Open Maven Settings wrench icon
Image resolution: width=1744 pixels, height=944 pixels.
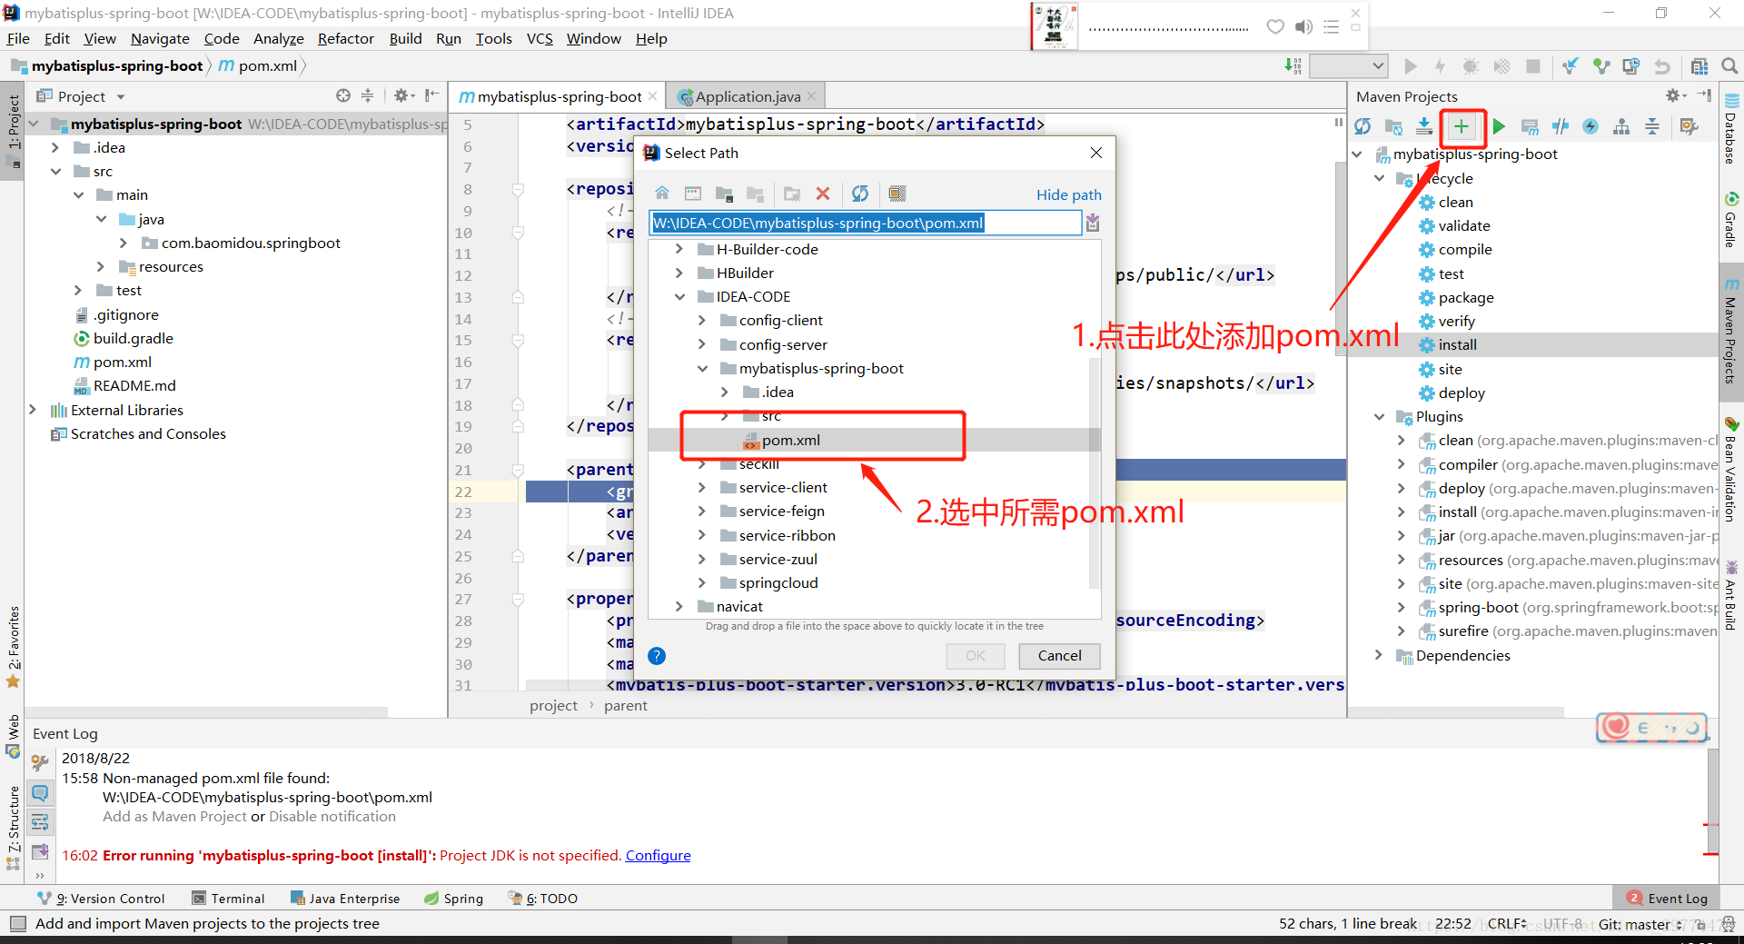coord(1689,127)
